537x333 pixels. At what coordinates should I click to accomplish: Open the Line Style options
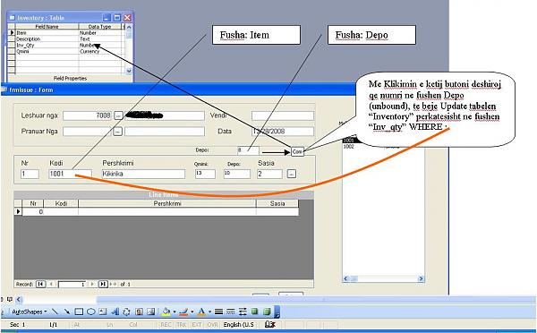click(x=219, y=312)
